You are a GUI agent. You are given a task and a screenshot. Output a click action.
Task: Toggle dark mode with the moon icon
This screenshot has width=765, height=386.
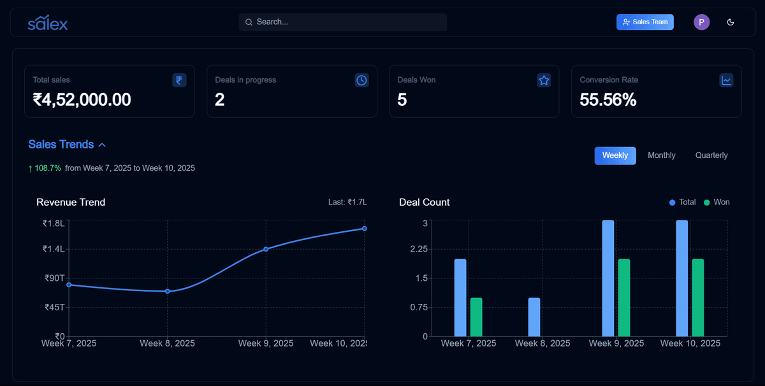click(731, 22)
